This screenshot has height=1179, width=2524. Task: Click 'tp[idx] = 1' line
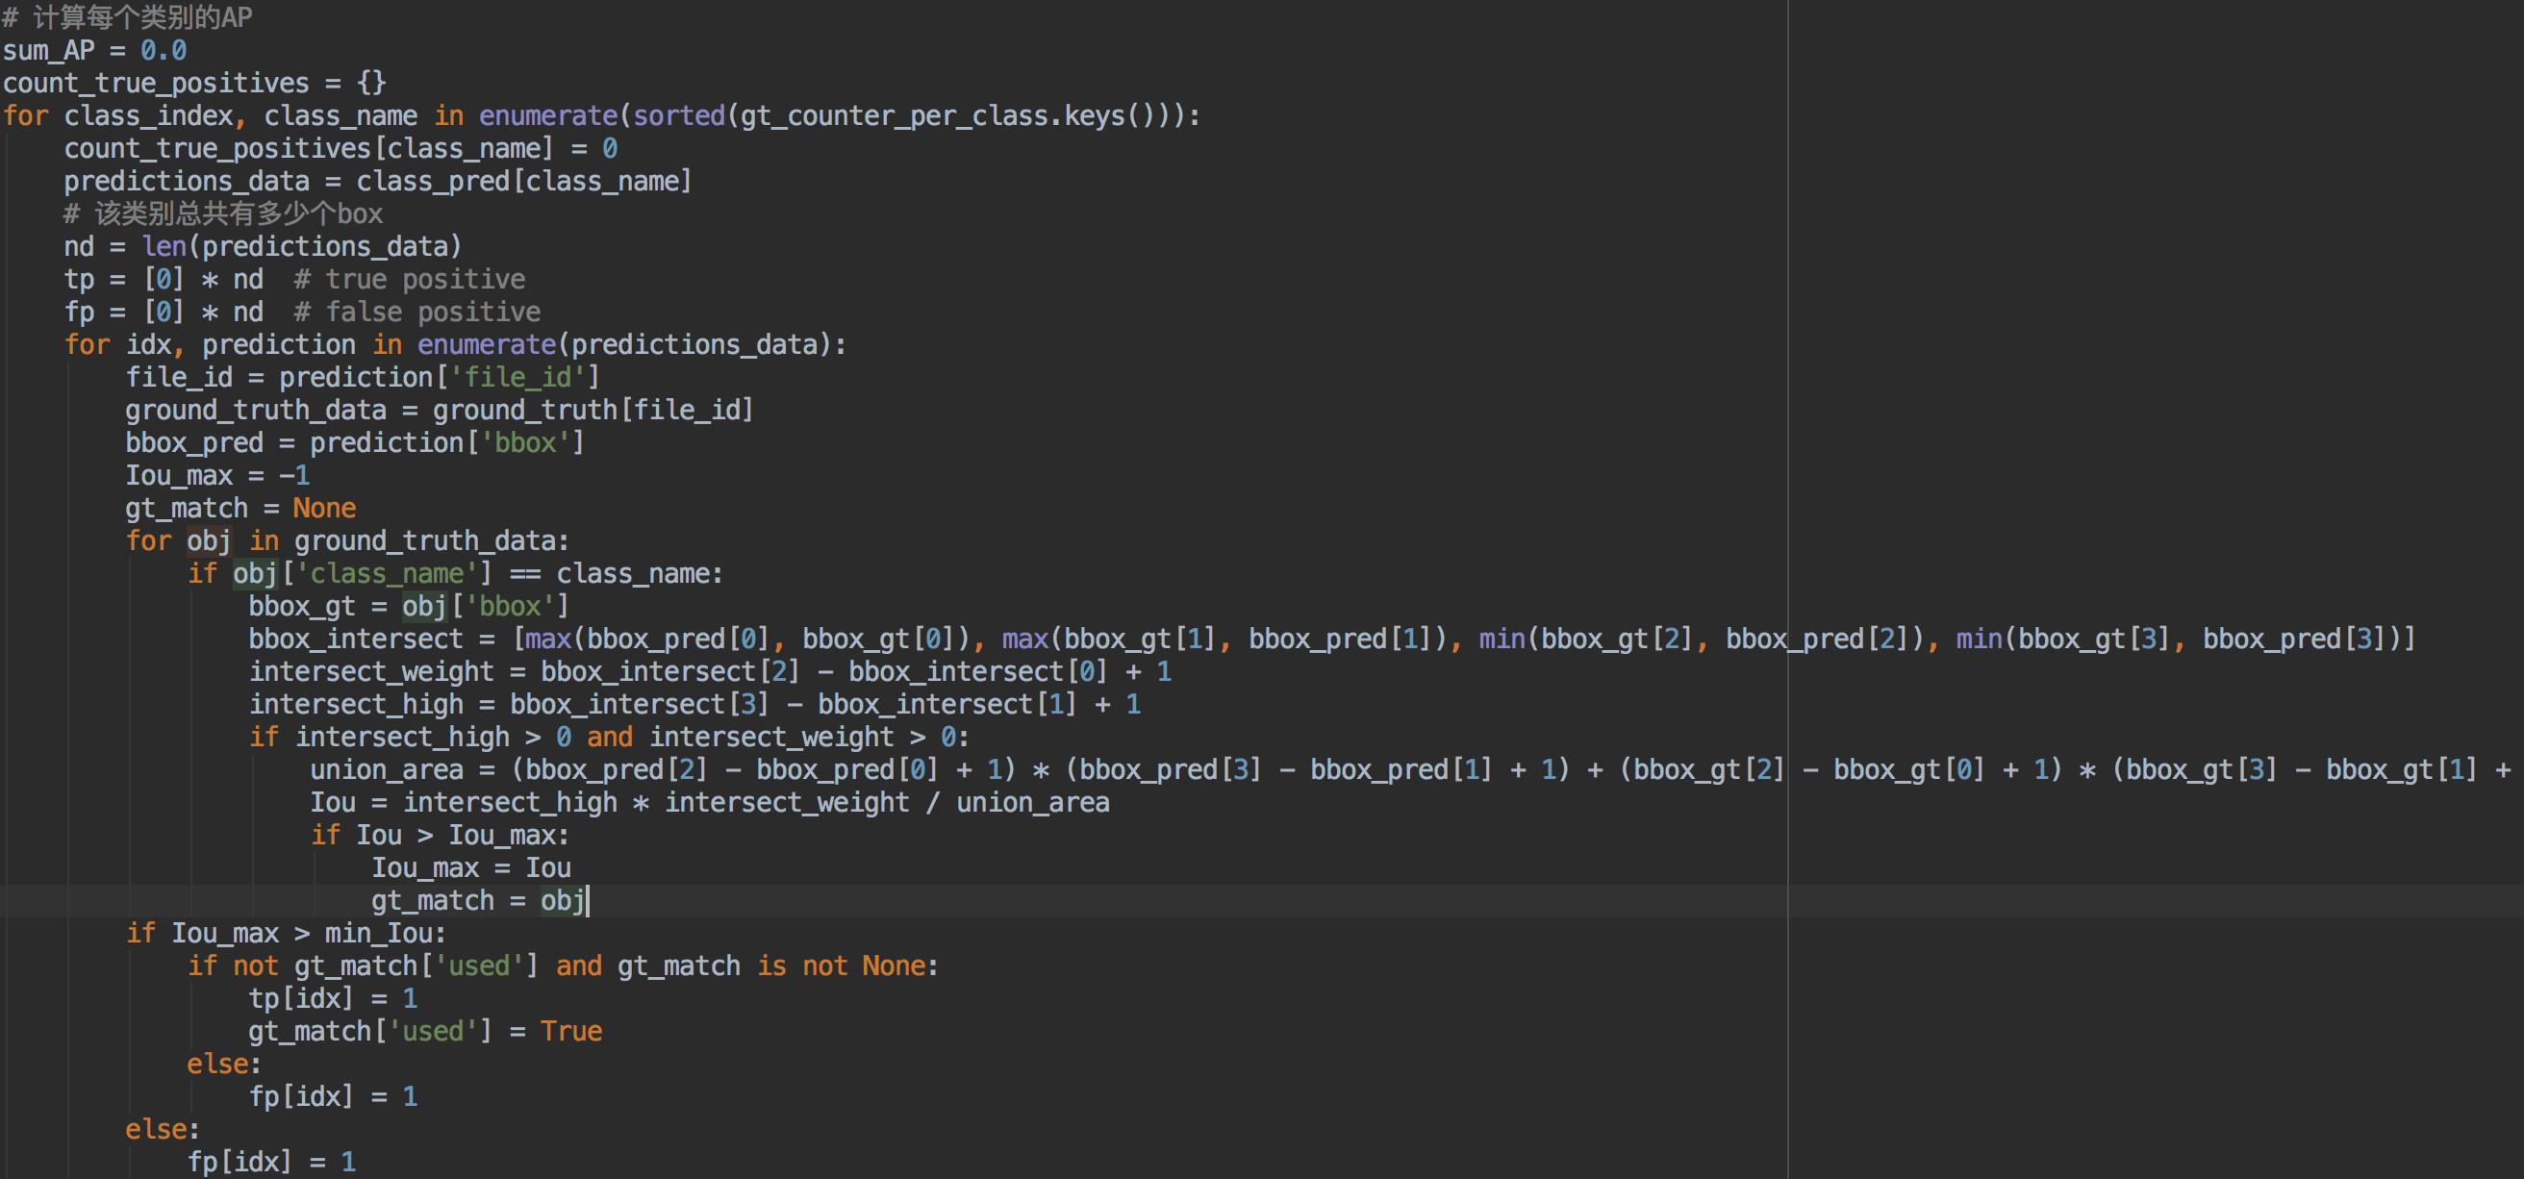coord(333,998)
